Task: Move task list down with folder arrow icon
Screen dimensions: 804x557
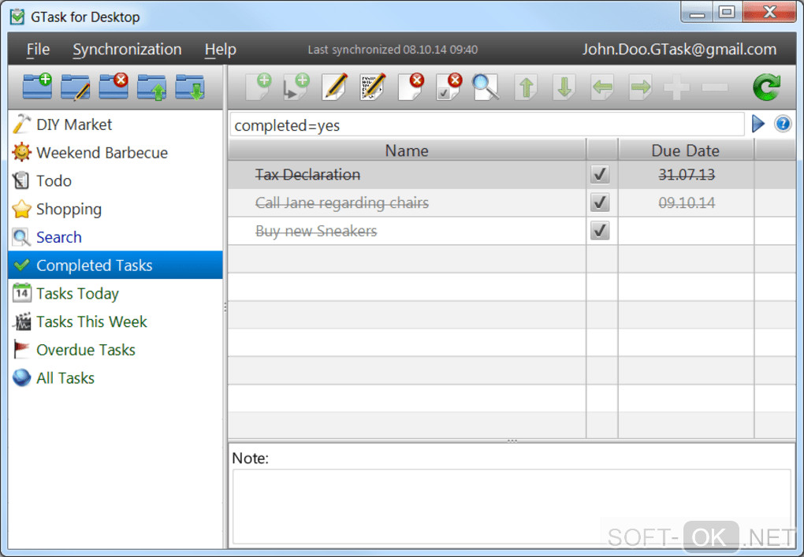Action: [190, 86]
